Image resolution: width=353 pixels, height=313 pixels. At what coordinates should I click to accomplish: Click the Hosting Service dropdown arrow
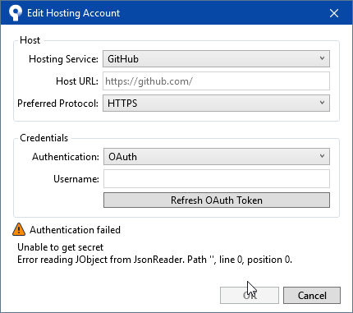click(x=322, y=58)
